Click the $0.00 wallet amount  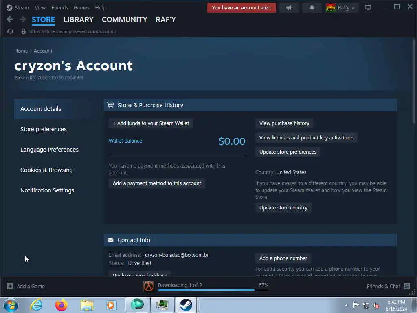click(232, 141)
